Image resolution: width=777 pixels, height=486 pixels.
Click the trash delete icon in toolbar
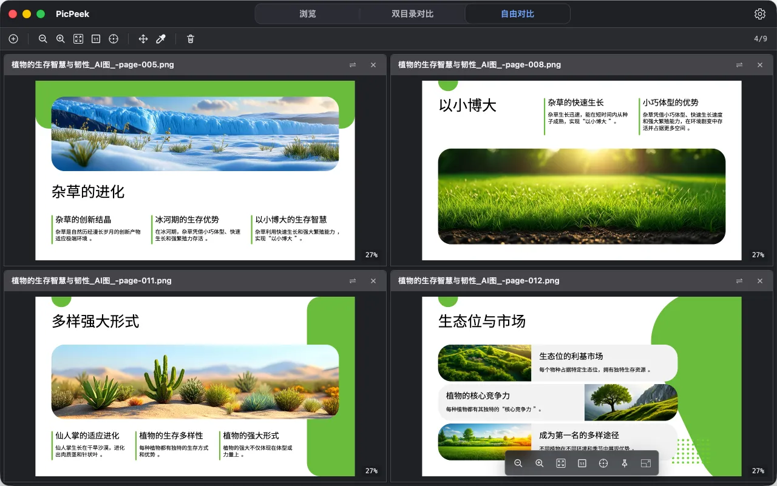click(x=191, y=39)
